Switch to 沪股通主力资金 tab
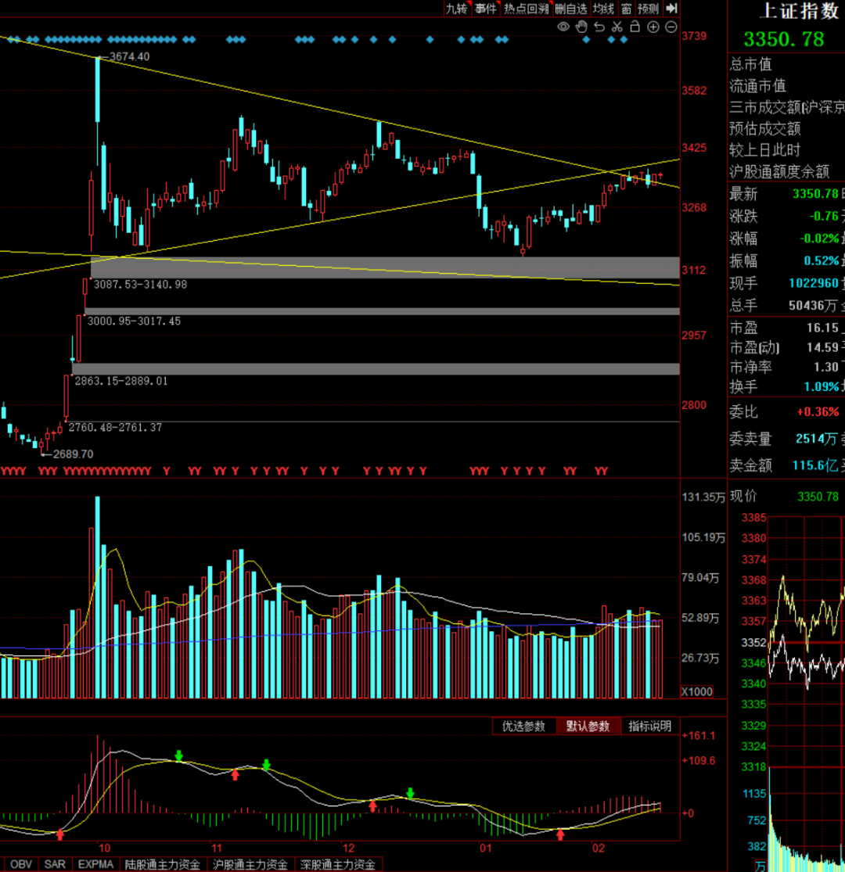 pos(250,864)
